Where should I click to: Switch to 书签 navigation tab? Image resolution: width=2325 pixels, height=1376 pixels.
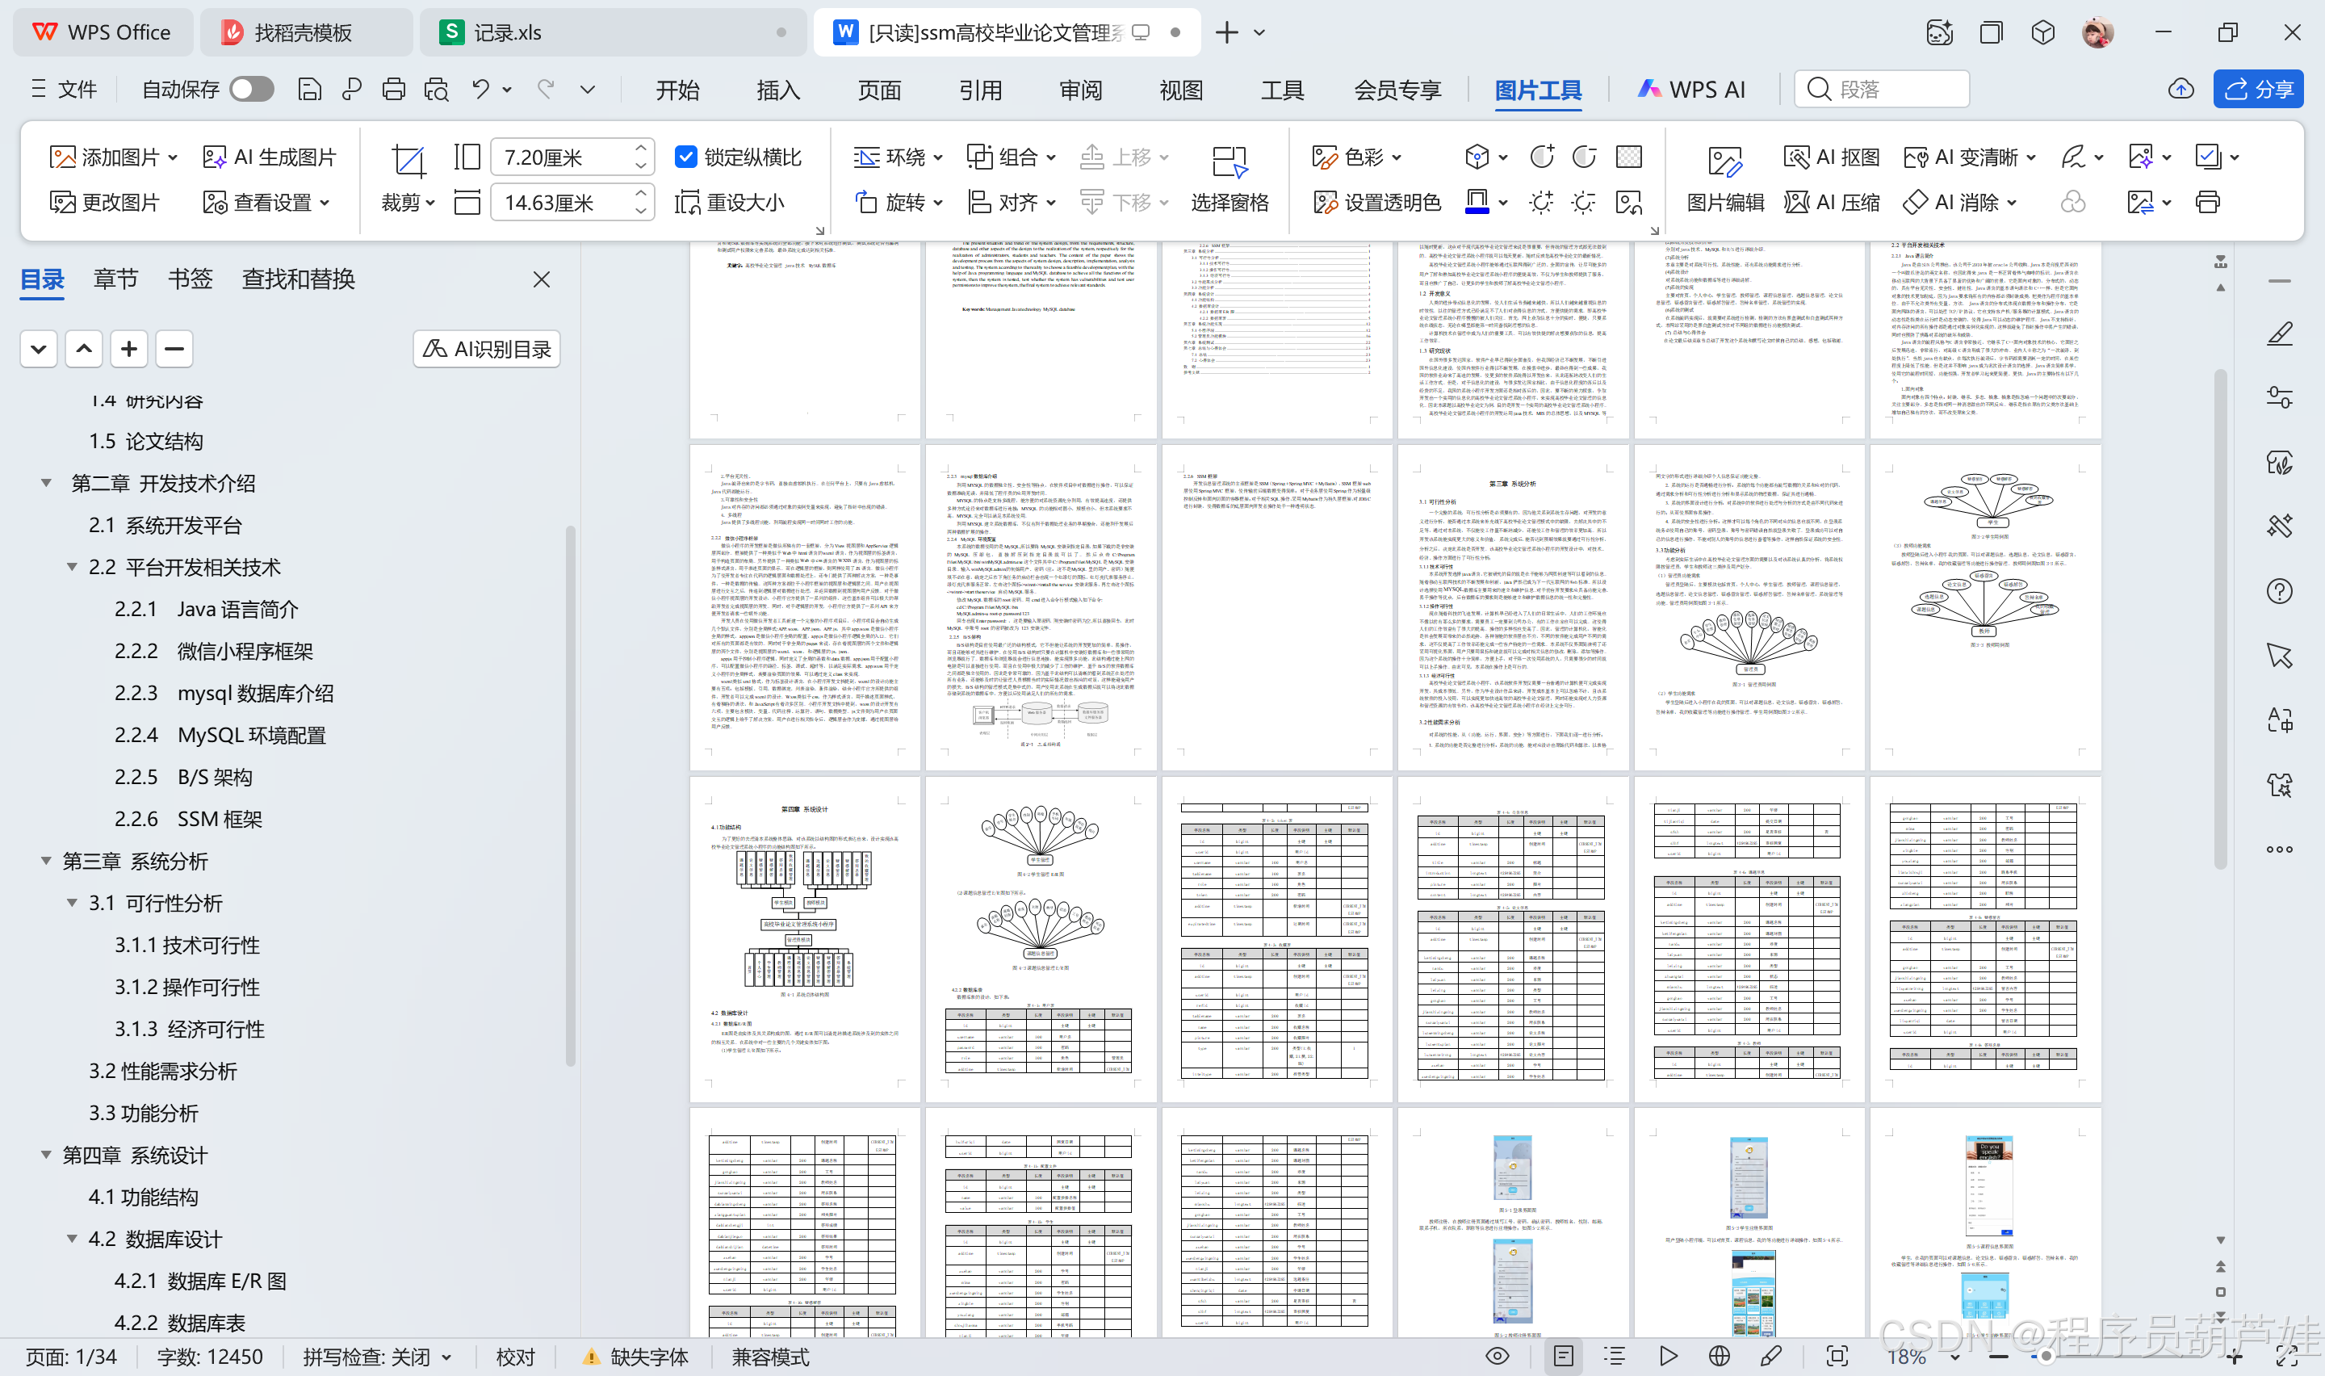point(190,279)
